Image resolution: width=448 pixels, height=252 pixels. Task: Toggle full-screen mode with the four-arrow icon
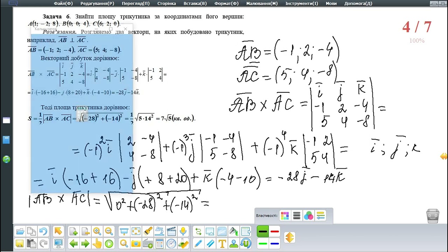136,231
